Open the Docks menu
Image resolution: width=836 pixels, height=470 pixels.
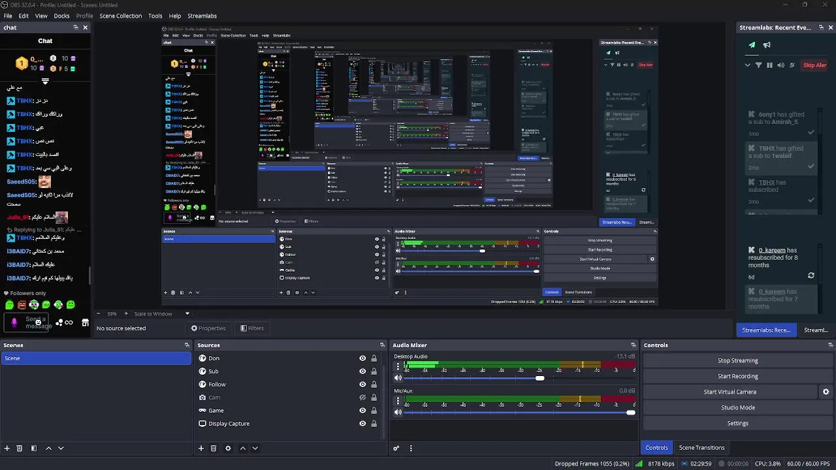pos(61,16)
